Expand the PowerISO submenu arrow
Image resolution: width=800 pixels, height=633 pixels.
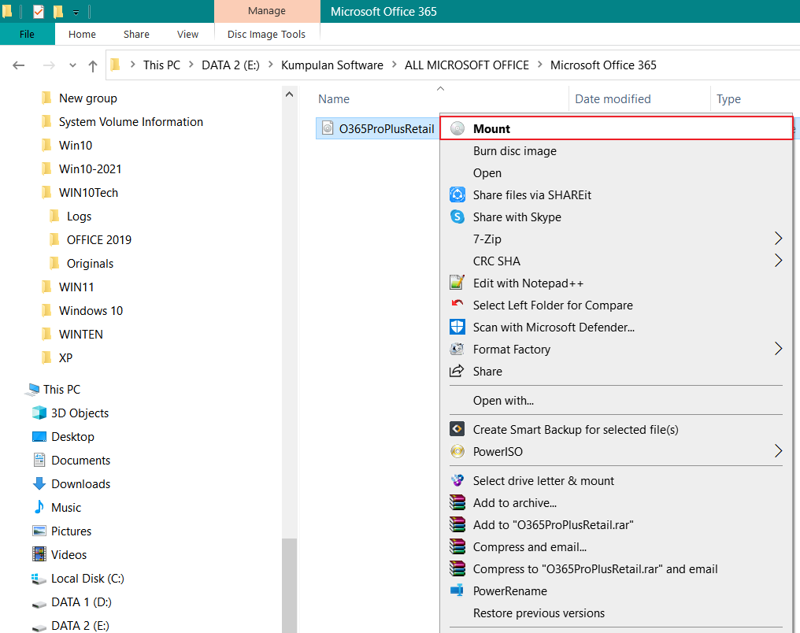tap(778, 451)
